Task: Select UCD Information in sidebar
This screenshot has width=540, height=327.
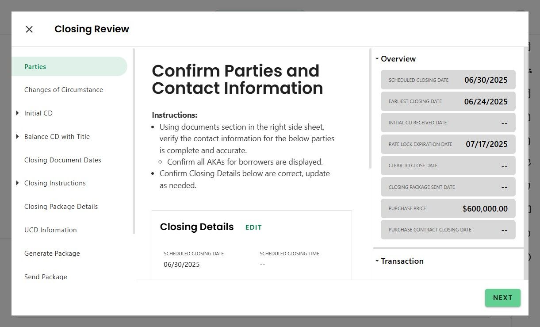Action: (x=50, y=230)
